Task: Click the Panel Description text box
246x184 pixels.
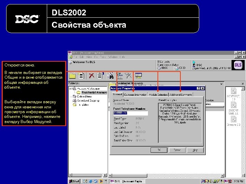Action: coord(180,123)
